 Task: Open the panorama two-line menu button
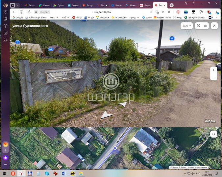pyautogui.click(x=205, y=26)
